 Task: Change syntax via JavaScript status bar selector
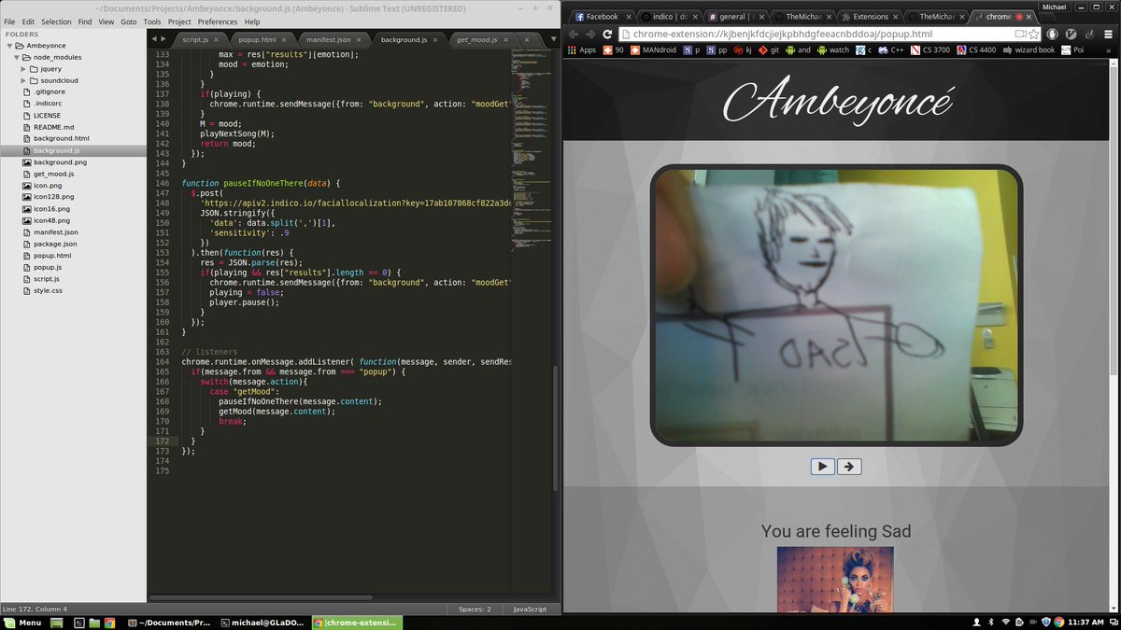[530, 609]
